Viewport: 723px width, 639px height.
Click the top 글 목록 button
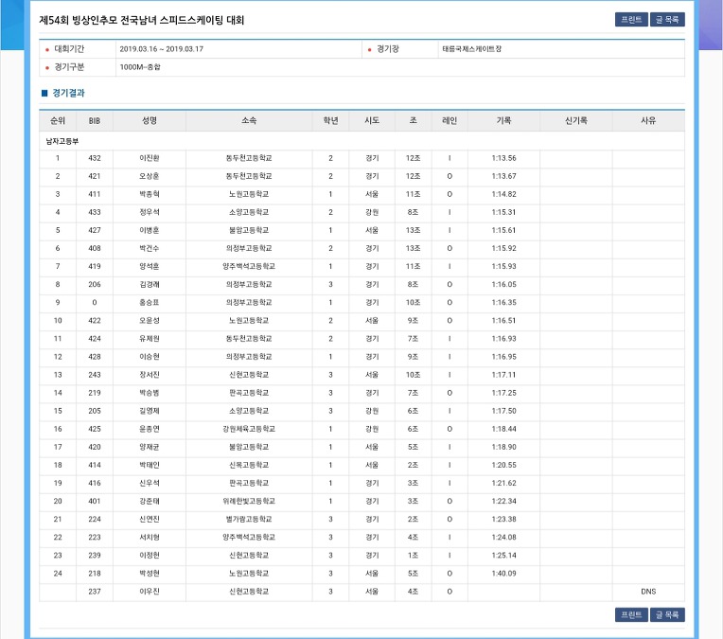(667, 19)
